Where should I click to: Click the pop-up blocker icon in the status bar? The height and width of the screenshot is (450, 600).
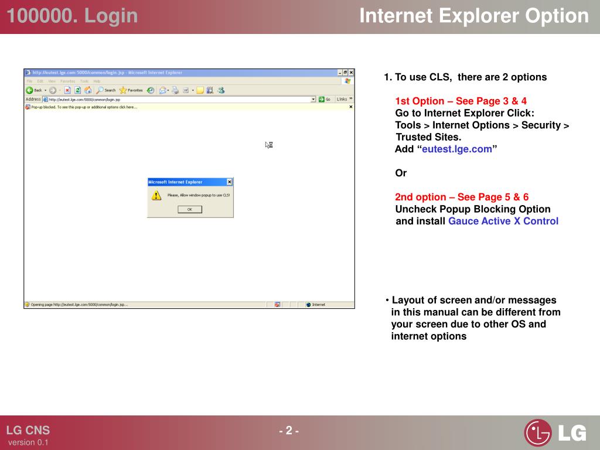[x=277, y=305]
